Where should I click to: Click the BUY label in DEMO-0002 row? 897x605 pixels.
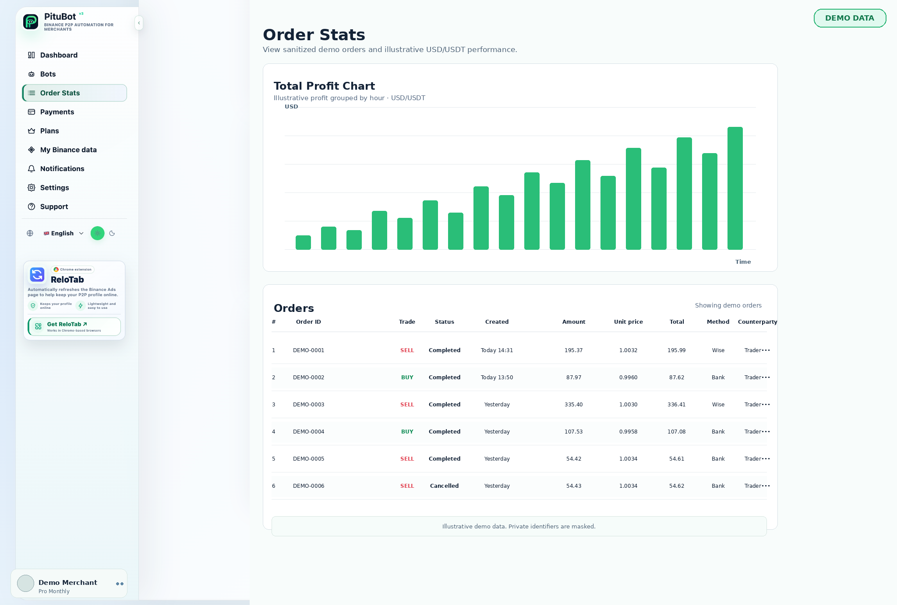pos(407,377)
